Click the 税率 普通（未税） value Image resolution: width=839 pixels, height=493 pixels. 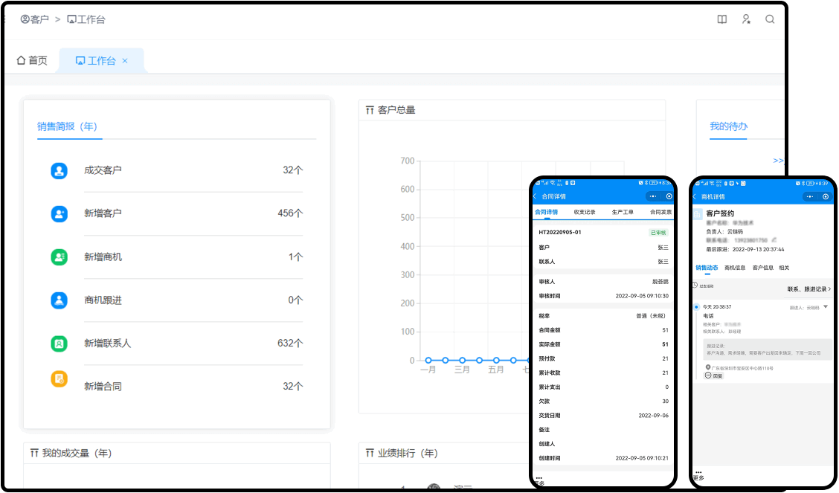point(651,316)
